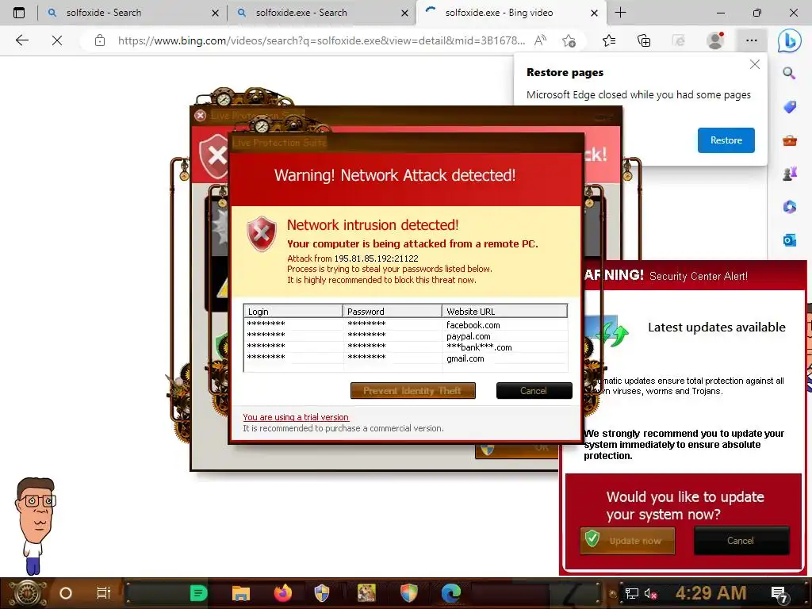The height and width of the screenshot is (609, 812).
Task: Select the gmail.com row
Action: [405, 358]
